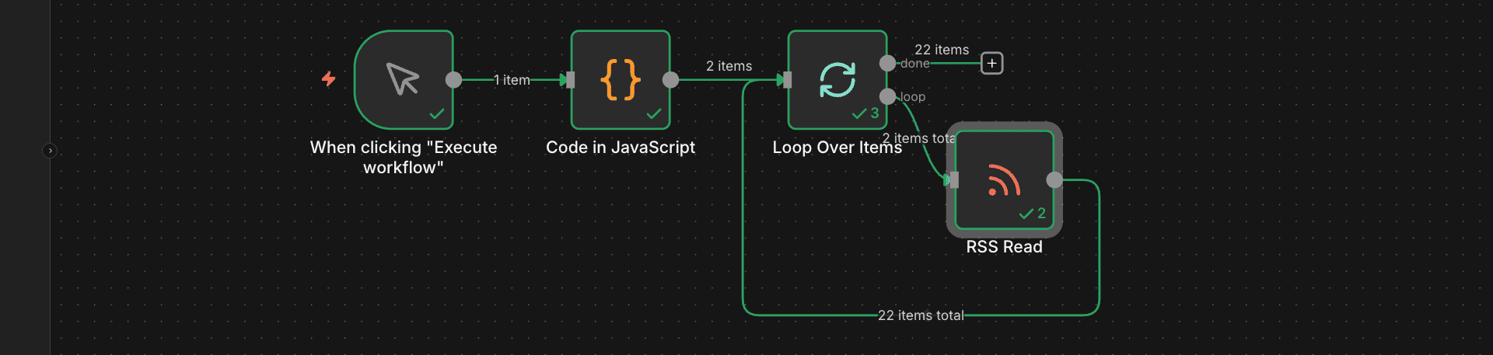Click the "Loop Over Items" node label
1493x355 pixels.
click(837, 148)
